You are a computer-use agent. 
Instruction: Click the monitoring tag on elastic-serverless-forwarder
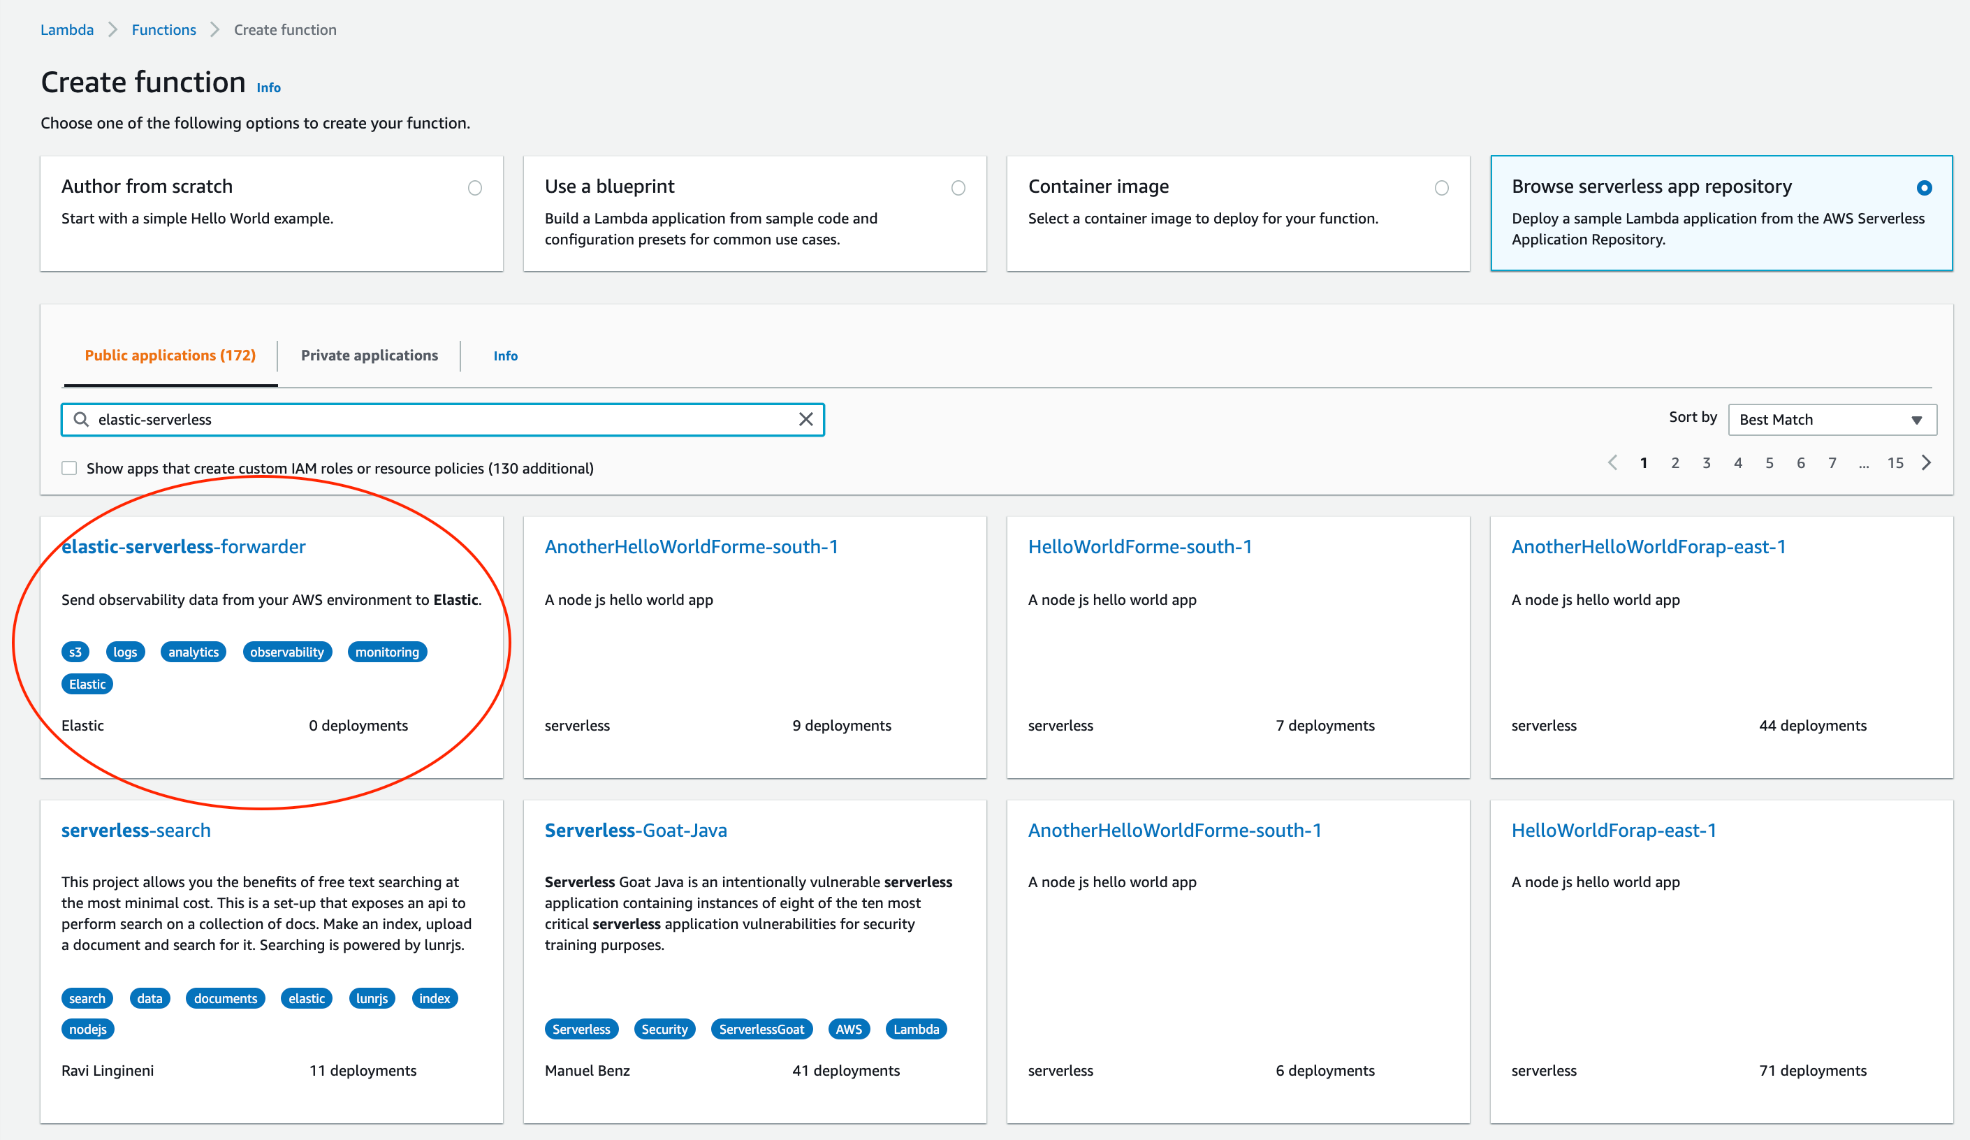point(387,652)
